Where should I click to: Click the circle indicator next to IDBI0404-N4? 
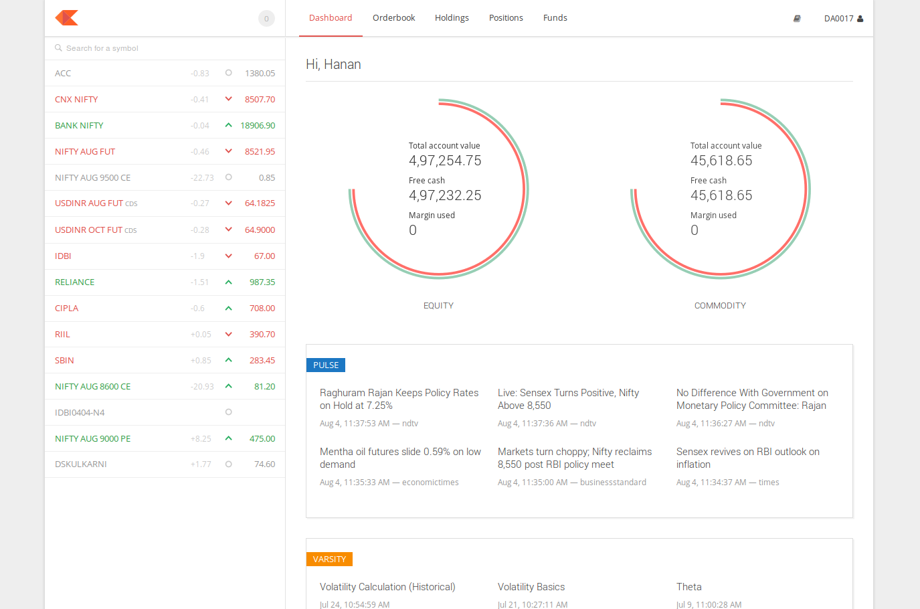[228, 412]
